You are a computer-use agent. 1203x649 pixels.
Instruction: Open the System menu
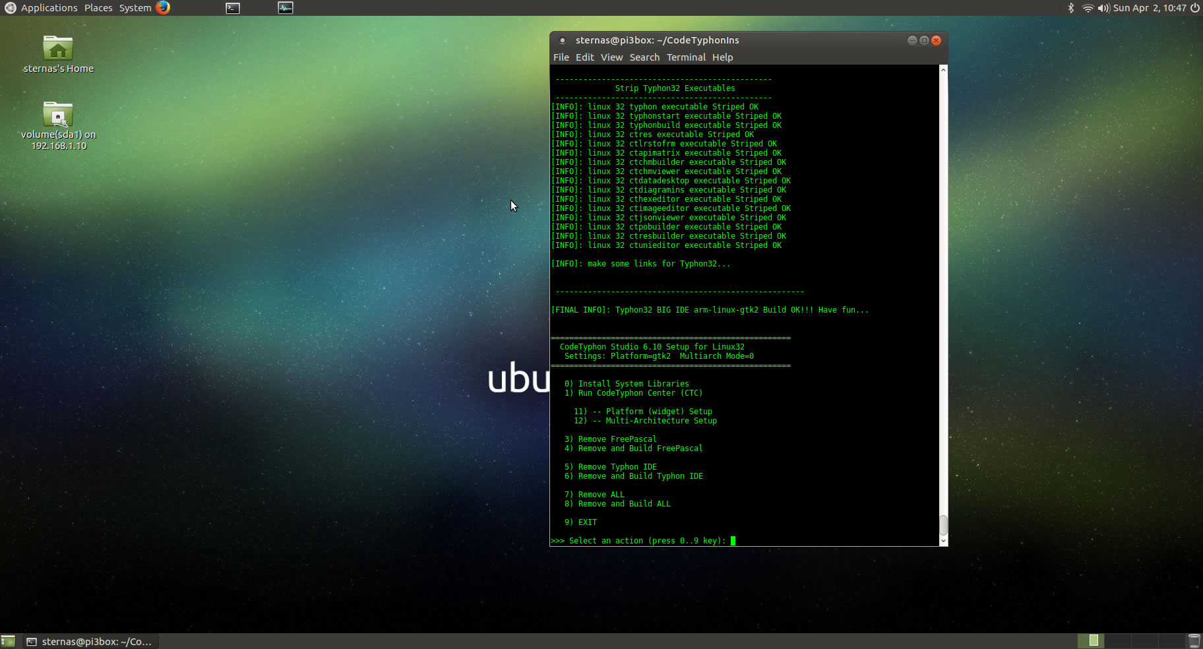pyautogui.click(x=135, y=8)
